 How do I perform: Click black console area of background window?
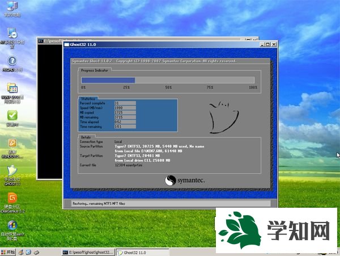(50, 111)
